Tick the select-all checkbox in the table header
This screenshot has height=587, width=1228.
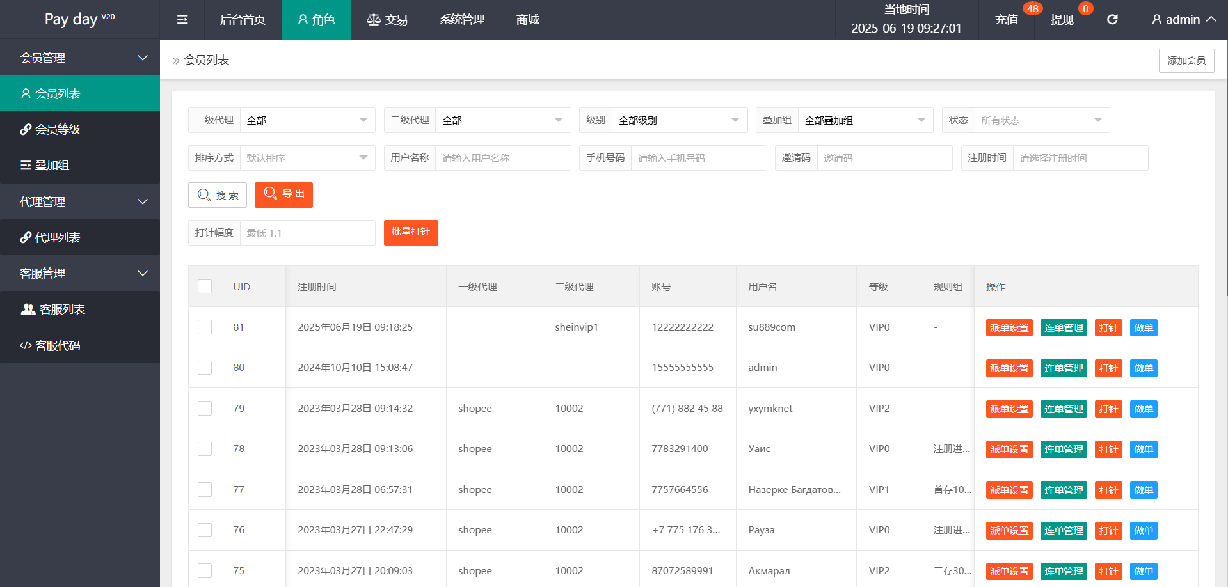205,286
